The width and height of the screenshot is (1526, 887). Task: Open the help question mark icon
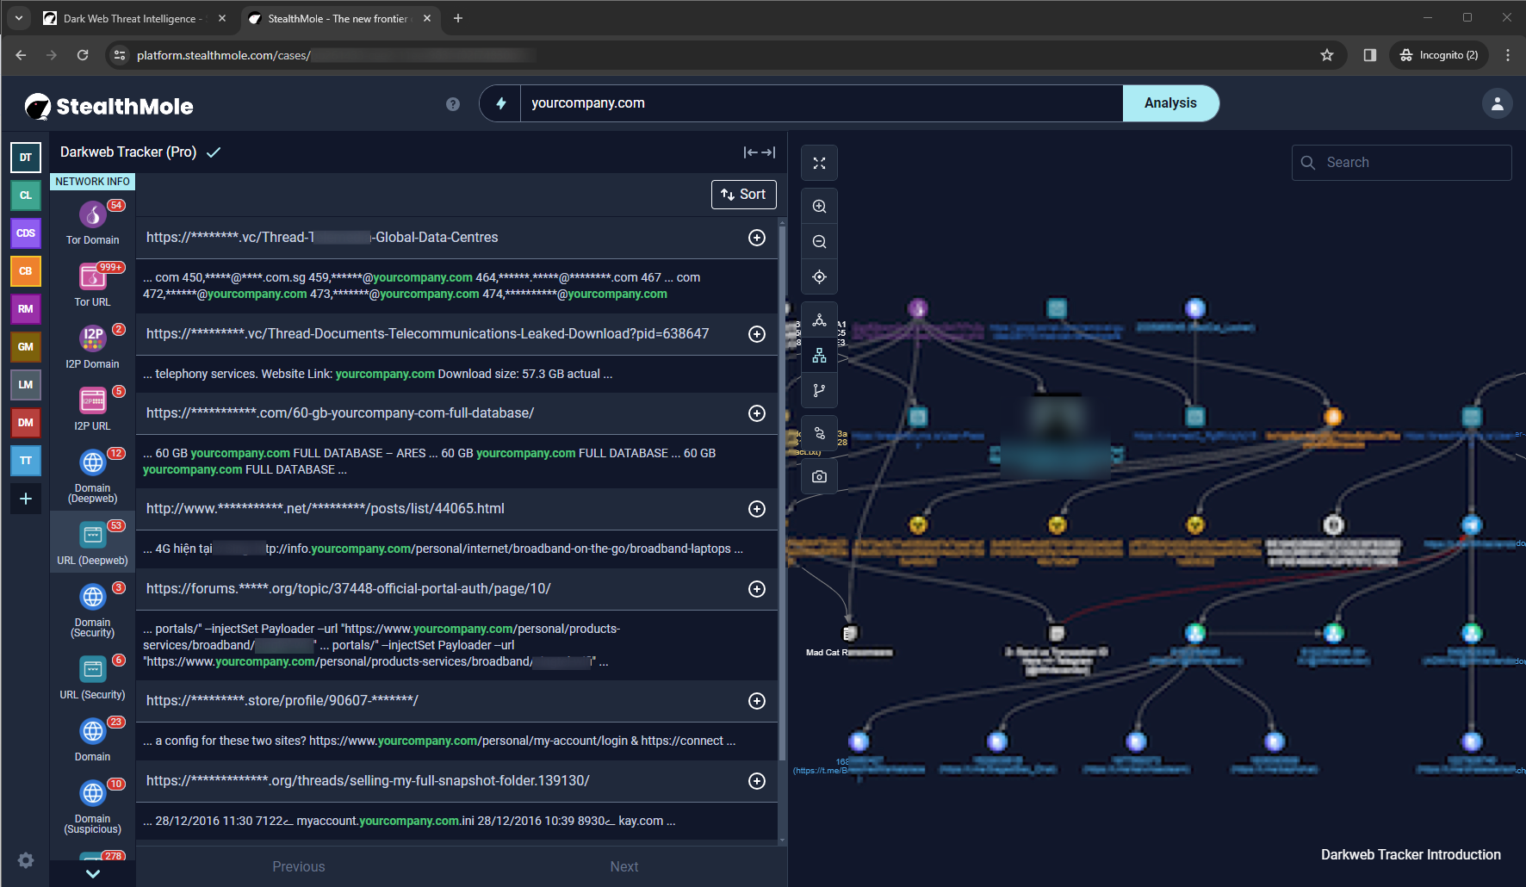tap(453, 104)
